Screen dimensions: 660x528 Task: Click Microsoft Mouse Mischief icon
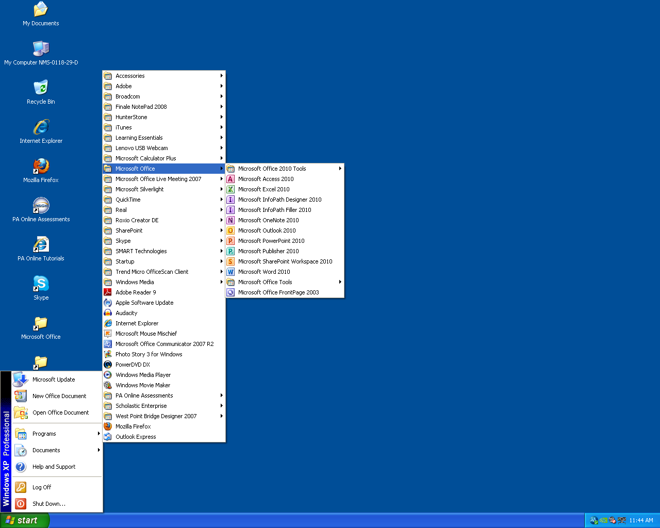(108, 334)
